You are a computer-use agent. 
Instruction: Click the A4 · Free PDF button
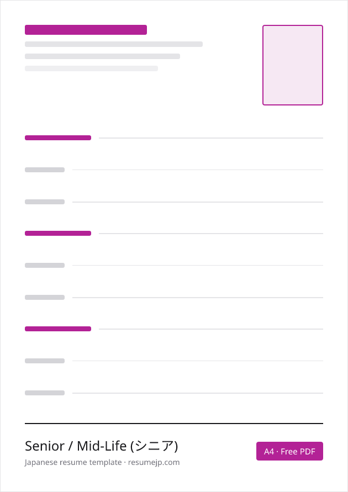289,451
